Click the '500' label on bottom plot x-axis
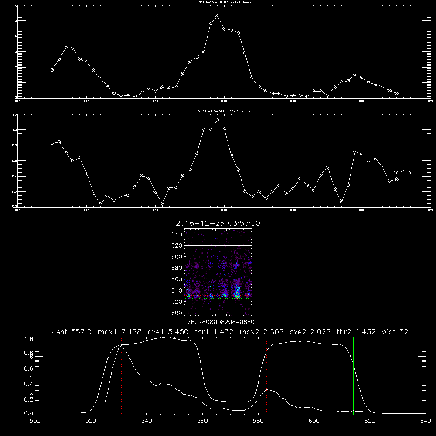This screenshot has height=436, width=436. click(35, 421)
